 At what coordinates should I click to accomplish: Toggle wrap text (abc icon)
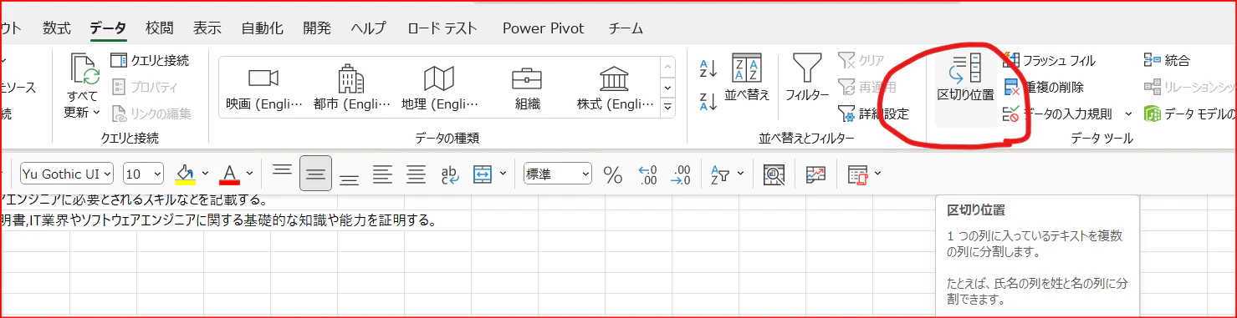click(x=449, y=174)
